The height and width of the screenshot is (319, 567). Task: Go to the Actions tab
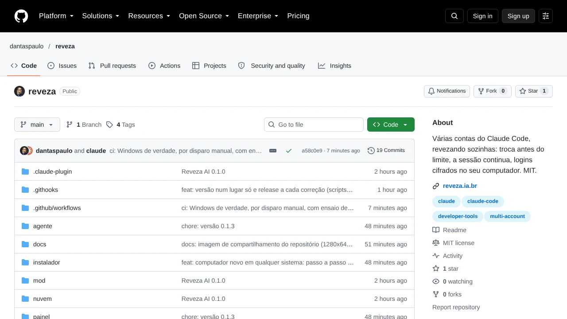[164, 66]
